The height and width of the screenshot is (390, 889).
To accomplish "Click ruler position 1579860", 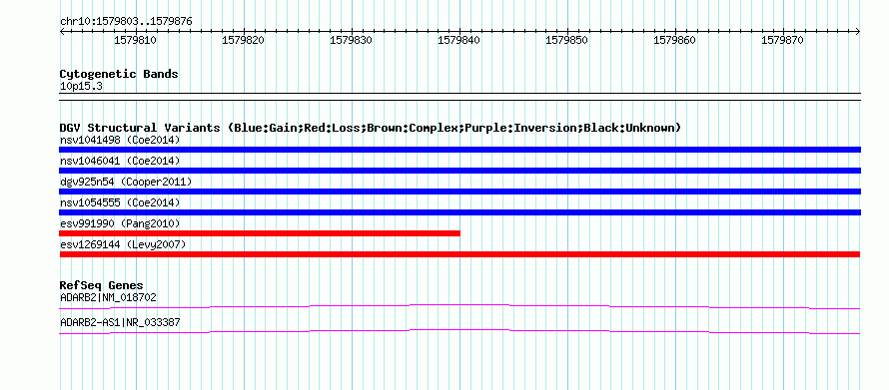I will point(675,40).
